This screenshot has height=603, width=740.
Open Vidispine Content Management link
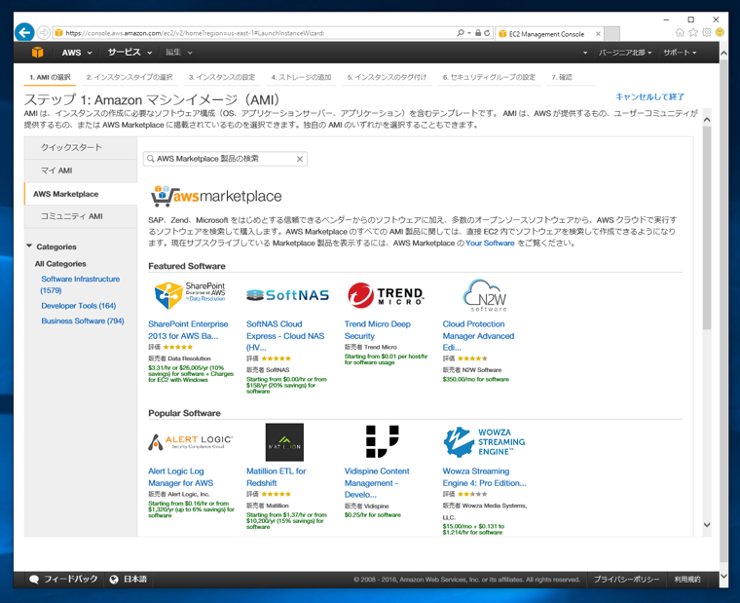[x=377, y=482]
